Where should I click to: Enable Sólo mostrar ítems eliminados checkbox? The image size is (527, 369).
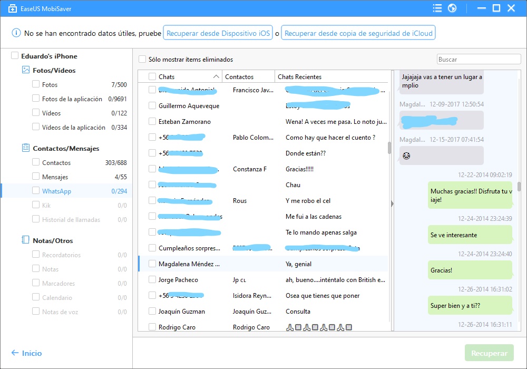142,60
